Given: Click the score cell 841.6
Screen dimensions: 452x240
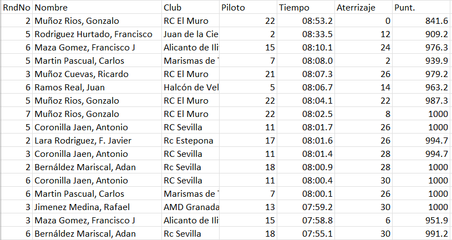Looking at the screenshot, I should [421, 21].
